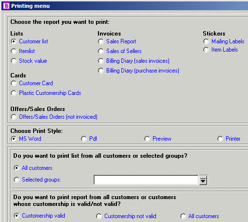248x222 pixels.
Task: Click the pink B application icon in title bar
Action: pos(6,6)
